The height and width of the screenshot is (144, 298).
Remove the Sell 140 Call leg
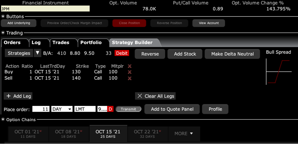[x=130, y=78]
